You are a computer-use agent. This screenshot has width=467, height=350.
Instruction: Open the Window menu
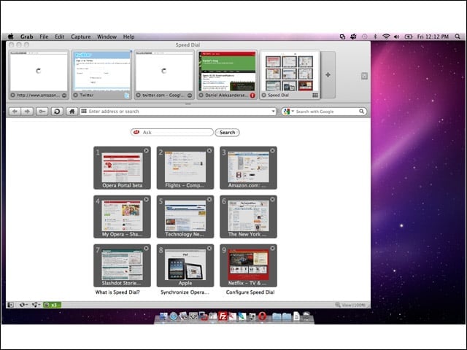[x=107, y=36]
